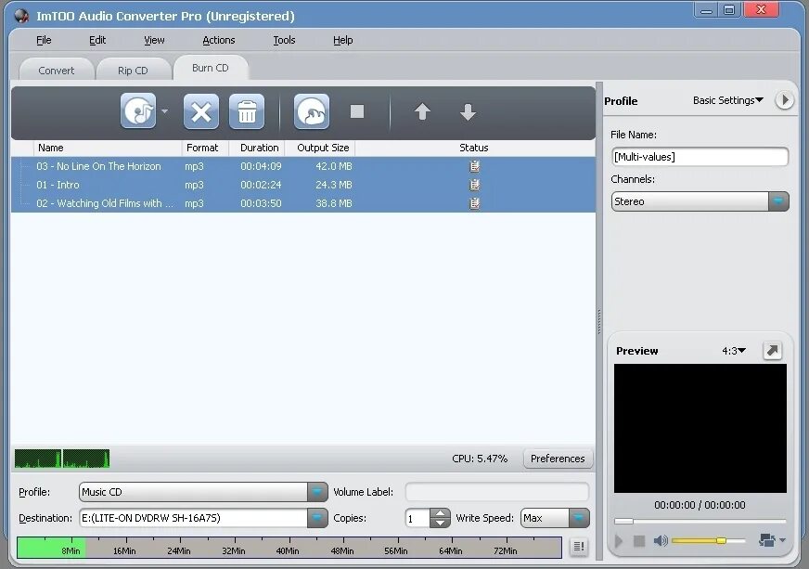Open the View menu

pos(154,40)
